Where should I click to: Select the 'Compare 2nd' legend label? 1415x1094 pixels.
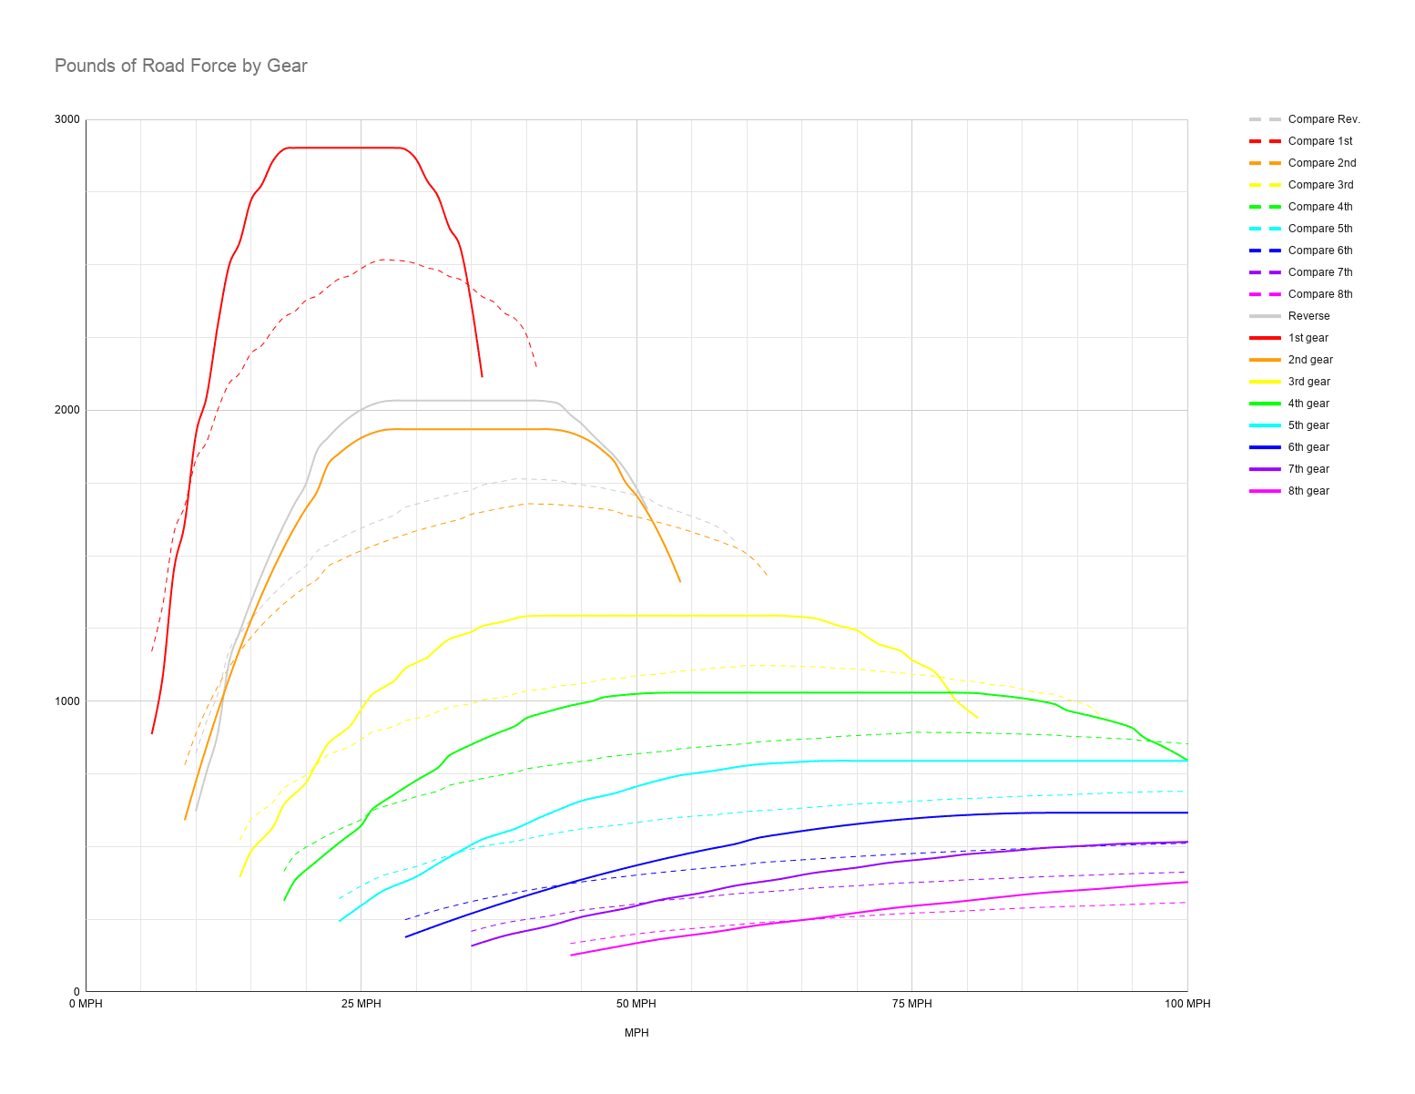click(1322, 163)
